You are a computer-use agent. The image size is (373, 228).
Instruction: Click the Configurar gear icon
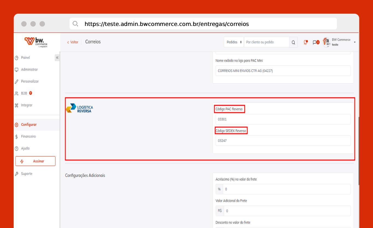click(16, 125)
